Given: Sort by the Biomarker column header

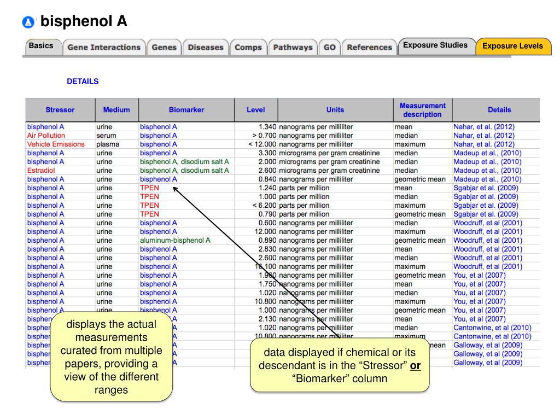Looking at the screenshot, I should point(186,110).
